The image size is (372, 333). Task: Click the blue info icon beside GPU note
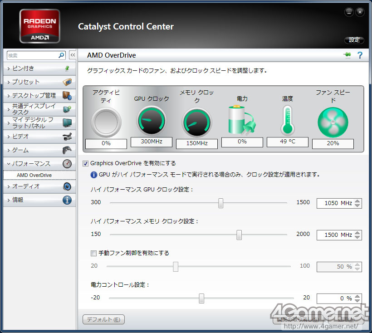click(x=94, y=175)
